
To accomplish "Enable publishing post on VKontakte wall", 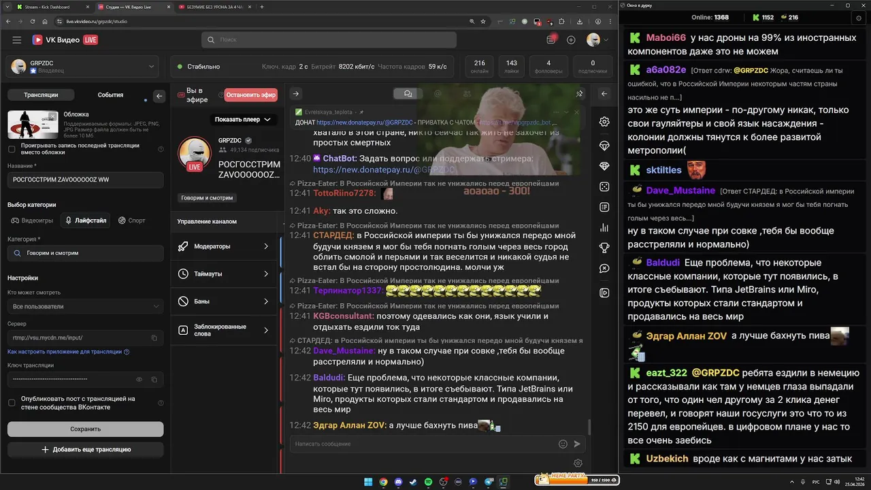I will 12,403.
